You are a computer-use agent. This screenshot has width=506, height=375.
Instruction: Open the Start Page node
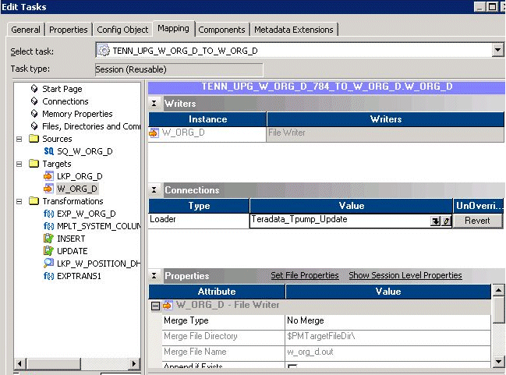click(x=62, y=89)
